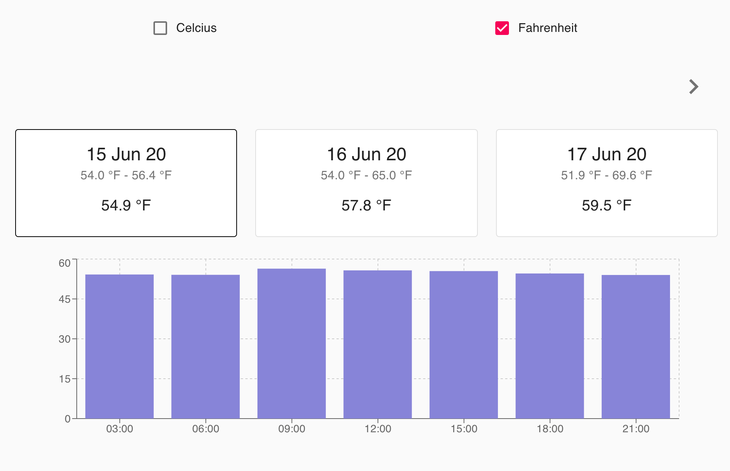Select the 17 Jun 20 day card
Viewport: 730px width, 471px height.
tap(607, 183)
